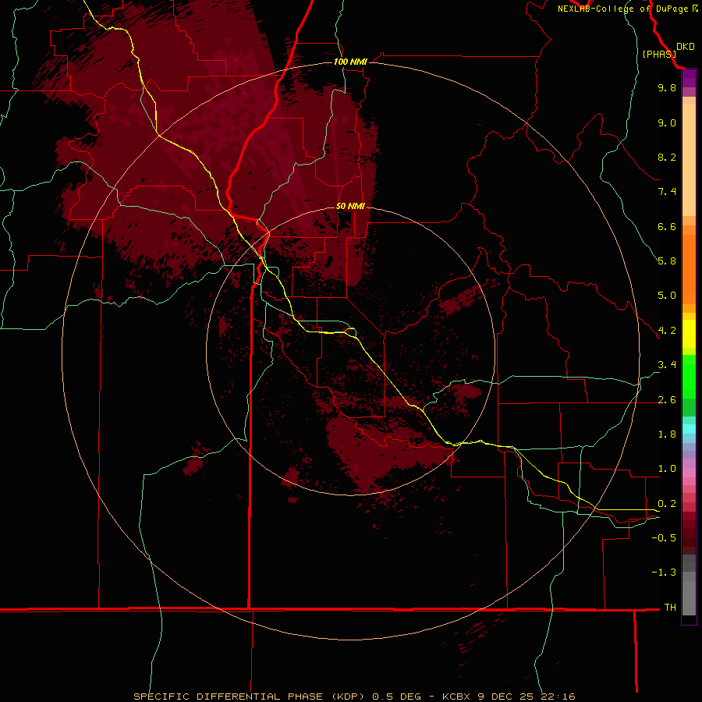Select the 5.0 scale value
Image resolution: width=702 pixels, height=702 pixels.
(x=667, y=296)
